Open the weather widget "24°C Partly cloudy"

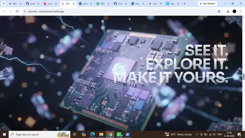(178, 134)
